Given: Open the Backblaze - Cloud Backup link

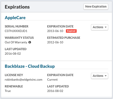Looking at the screenshot, I should click(30, 66).
